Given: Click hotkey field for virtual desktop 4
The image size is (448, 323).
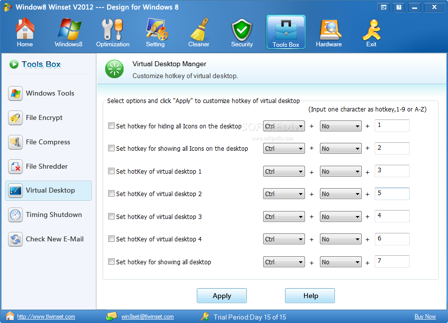Looking at the screenshot, I should pos(392,239).
